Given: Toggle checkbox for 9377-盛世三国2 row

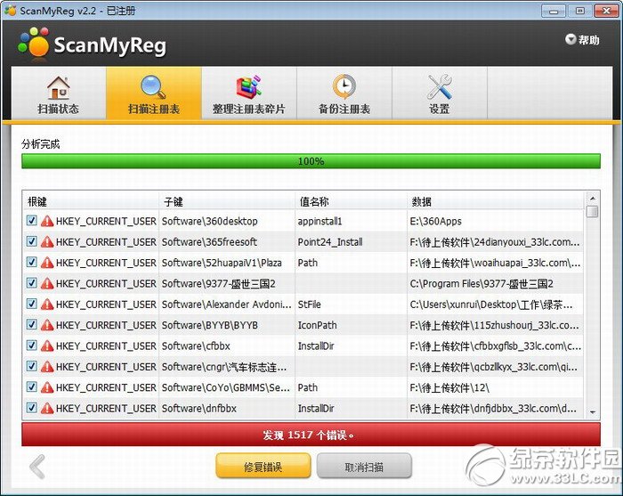Looking at the screenshot, I should (32, 283).
